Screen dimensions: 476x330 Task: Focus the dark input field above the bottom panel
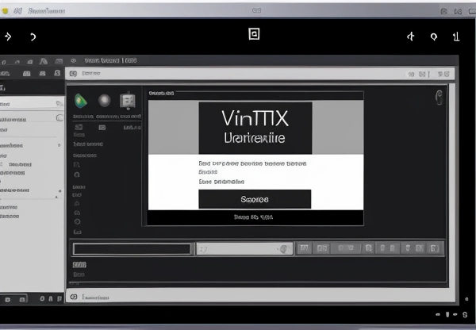(x=132, y=249)
